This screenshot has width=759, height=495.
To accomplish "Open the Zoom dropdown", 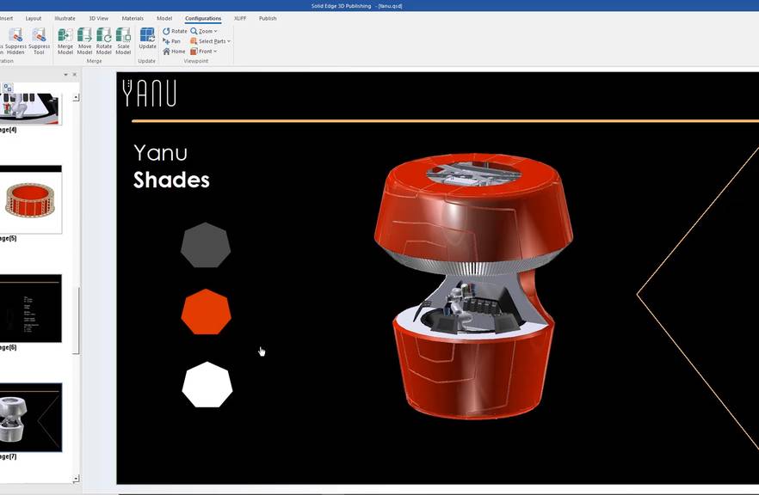I will click(x=204, y=31).
